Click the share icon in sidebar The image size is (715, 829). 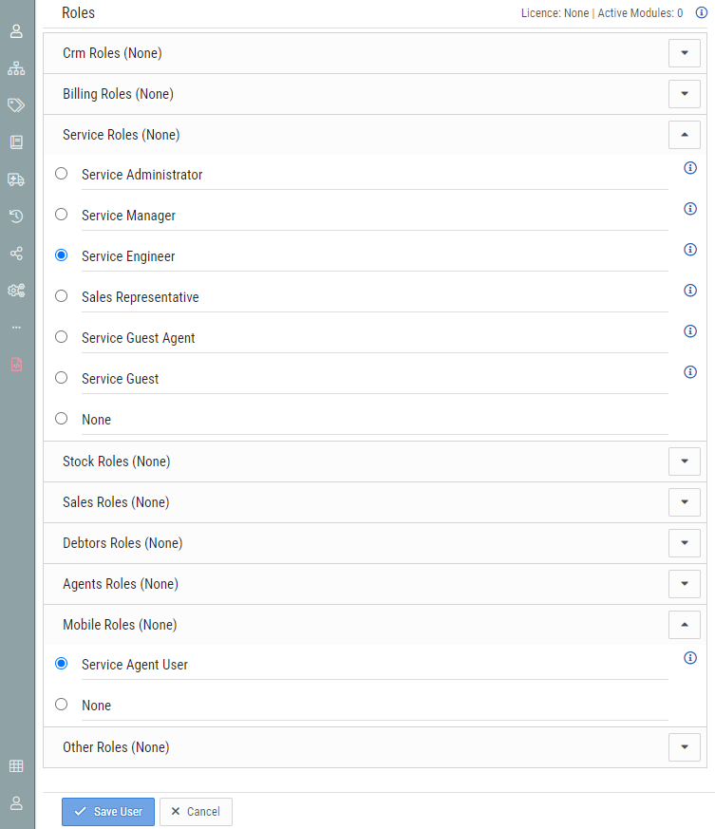16,254
